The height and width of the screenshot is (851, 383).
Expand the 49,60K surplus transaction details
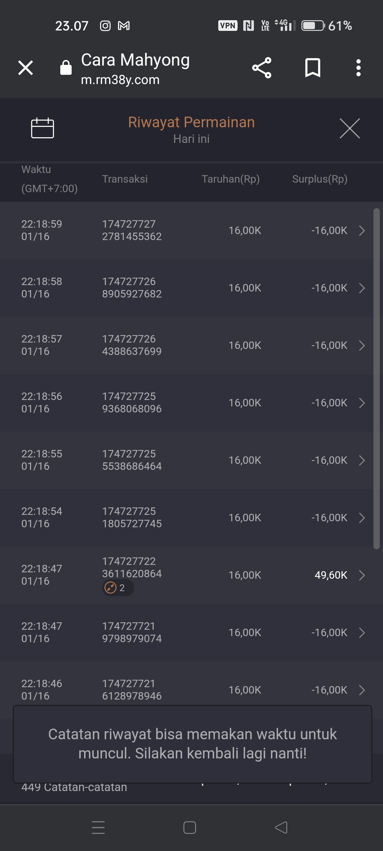pyautogui.click(x=362, y=575)
